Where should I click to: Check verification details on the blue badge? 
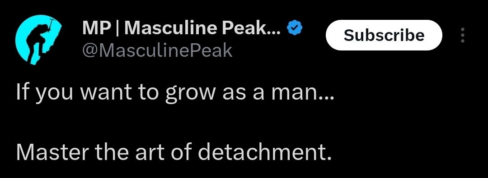pyautogui.click(x=295, y=28)
